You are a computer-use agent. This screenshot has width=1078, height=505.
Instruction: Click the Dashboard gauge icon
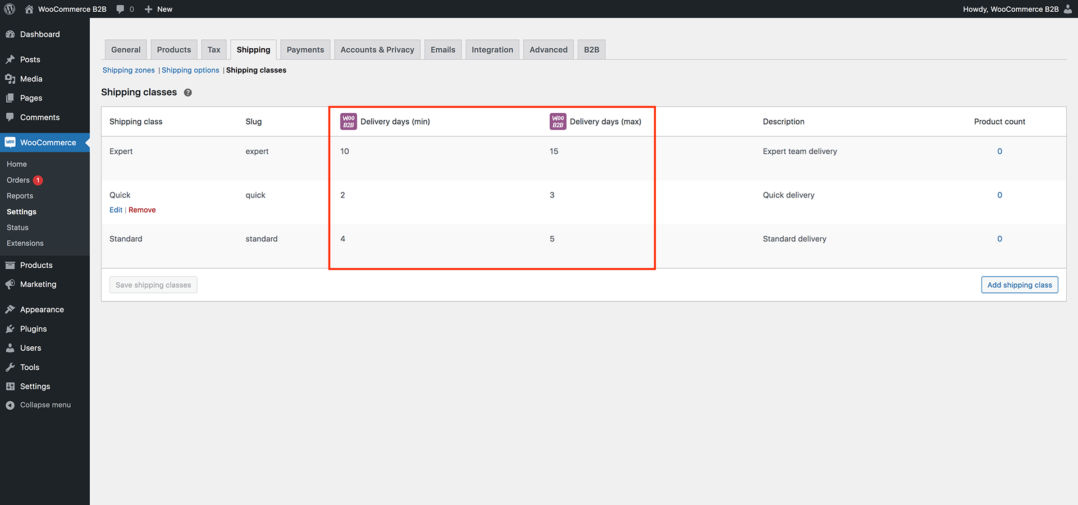point(10,34)
